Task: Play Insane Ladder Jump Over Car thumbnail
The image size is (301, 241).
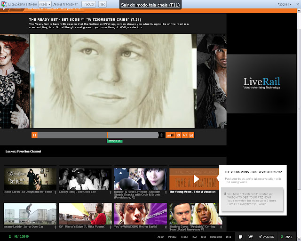Action: [x=30, y=214]
